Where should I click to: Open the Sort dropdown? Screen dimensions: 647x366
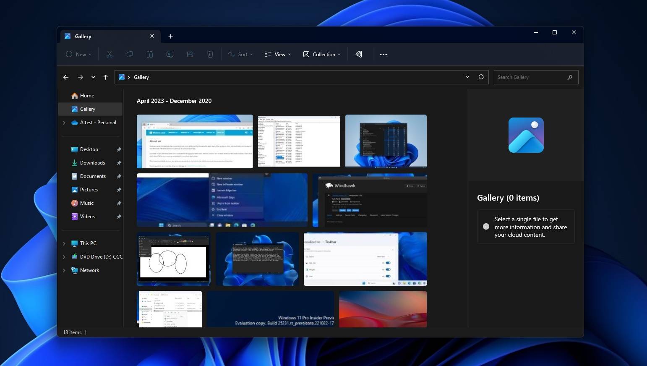click(x=240, y=54)
